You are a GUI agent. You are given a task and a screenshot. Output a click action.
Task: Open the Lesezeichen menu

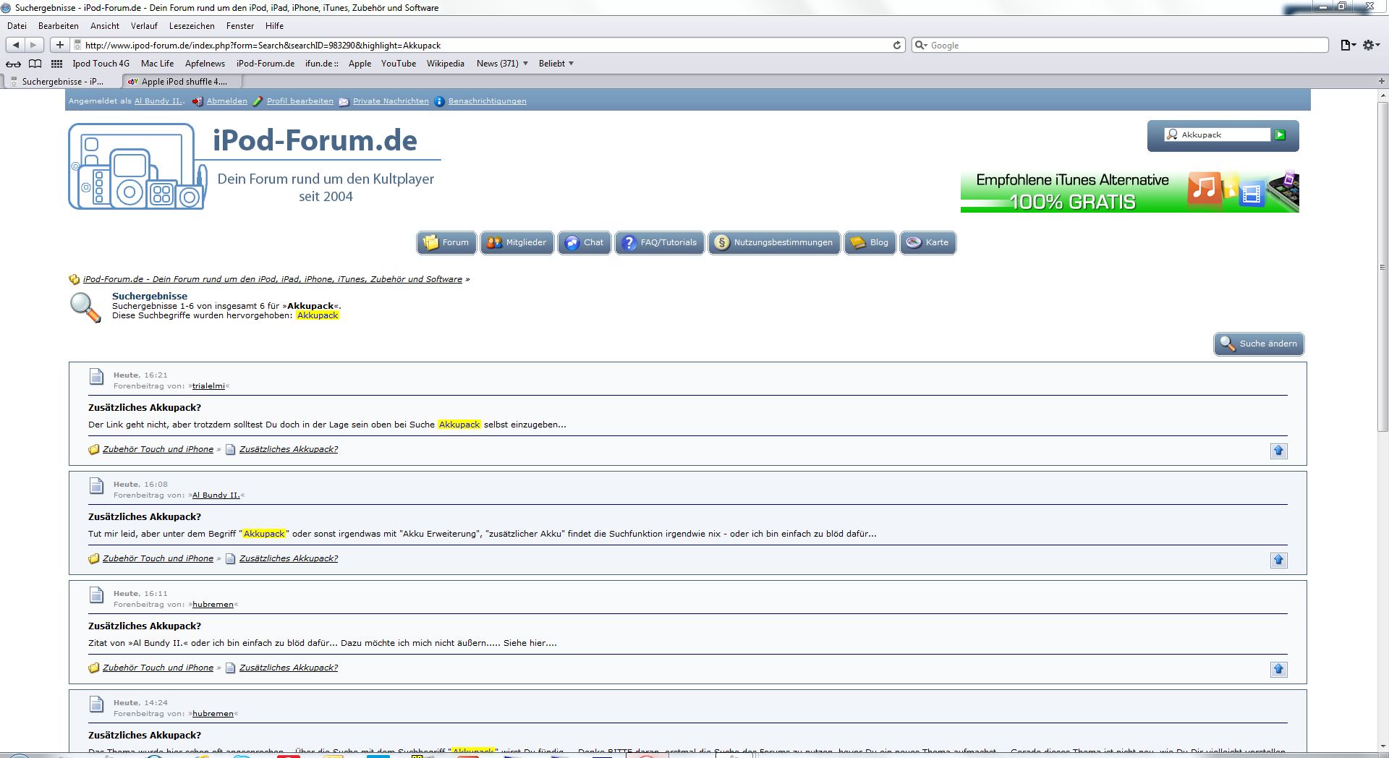pyautogui.click(x=192, y=26)
